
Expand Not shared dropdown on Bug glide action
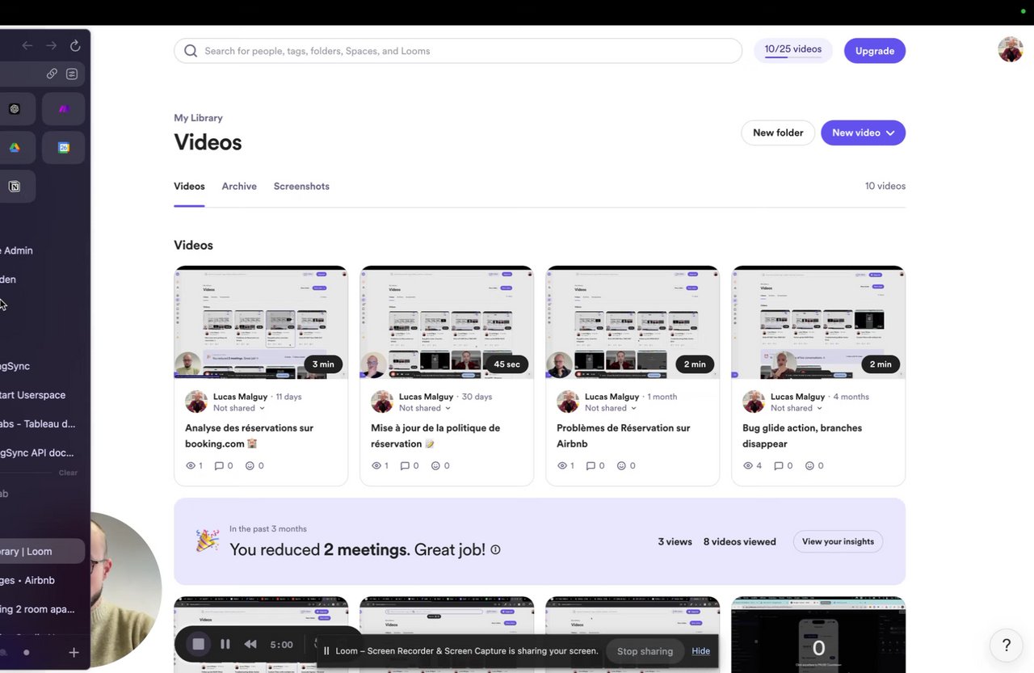[797, 409]
